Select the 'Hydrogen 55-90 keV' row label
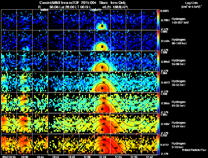Screen dimensions: 208x158 click(x=179, y=62)
